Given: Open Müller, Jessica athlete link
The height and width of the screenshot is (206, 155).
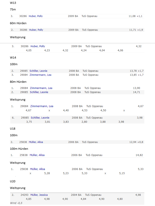Looking at the screenshot, I should (x=39, y=195).
